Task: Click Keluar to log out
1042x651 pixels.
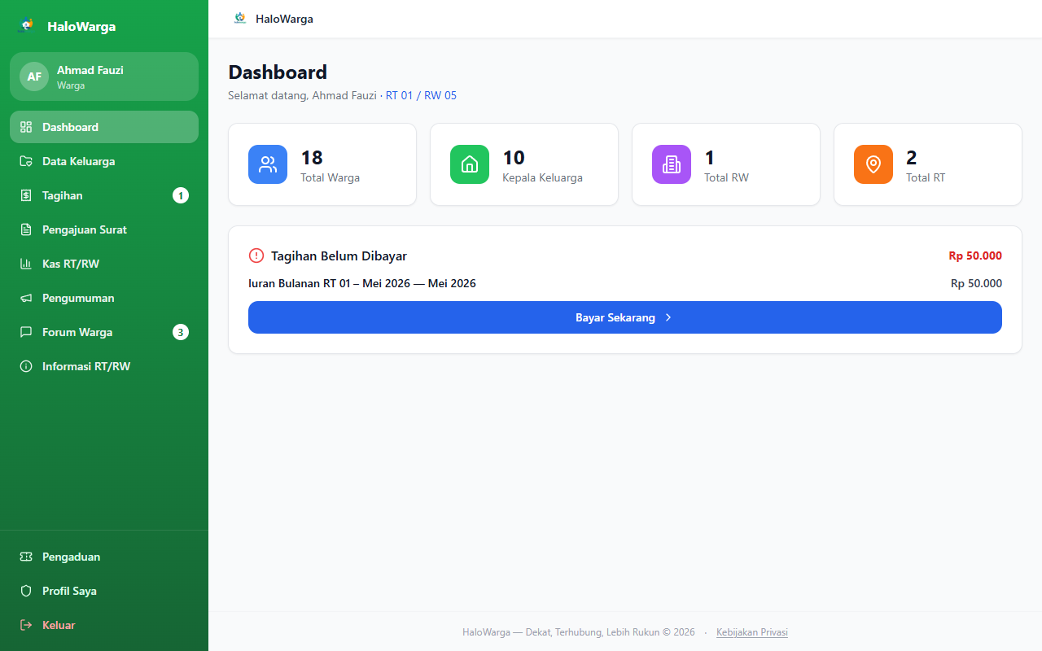Action: [104, 625]
